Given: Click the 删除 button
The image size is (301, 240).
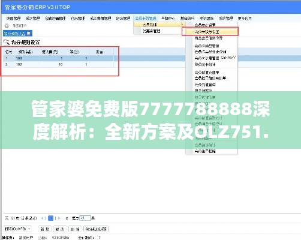Looking at the screenshot, I should pyautogui.click(x=75, y=229).
